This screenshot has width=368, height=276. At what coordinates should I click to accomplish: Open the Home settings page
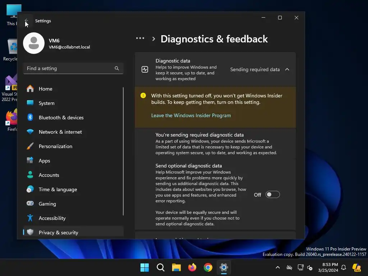[73, 89]
